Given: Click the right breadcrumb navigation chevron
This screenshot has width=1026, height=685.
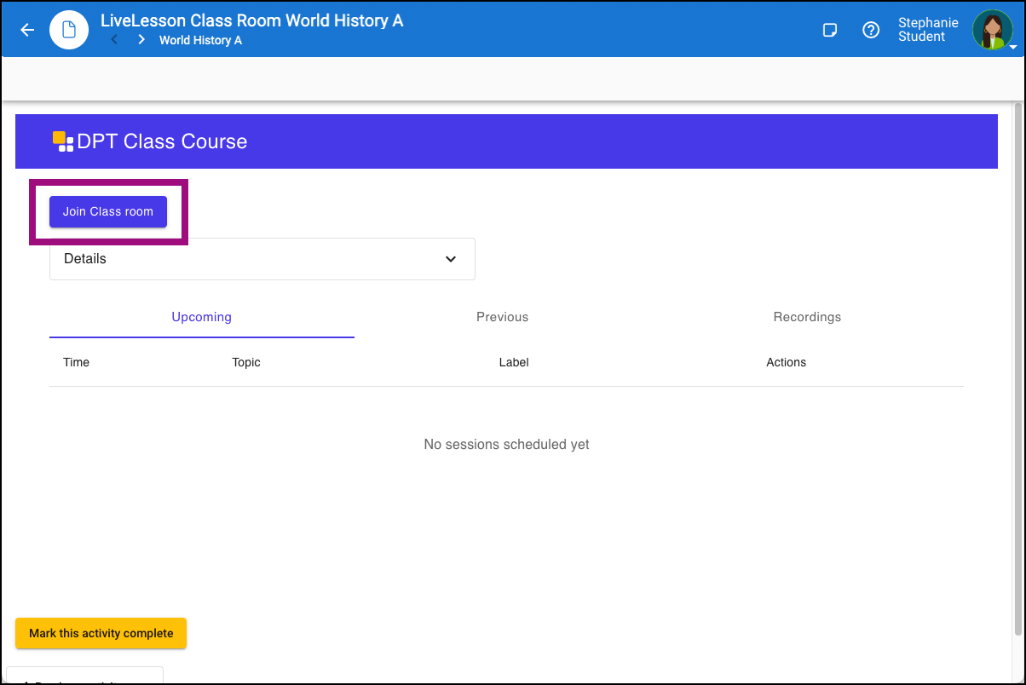Looking at the screenshot, I should tap(141, 39).
